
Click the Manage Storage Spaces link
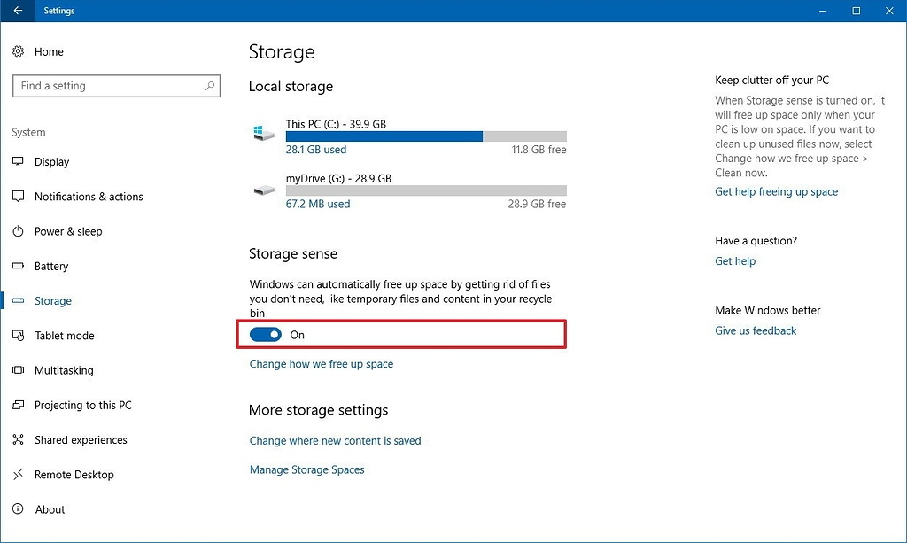[x=306, y=469]
